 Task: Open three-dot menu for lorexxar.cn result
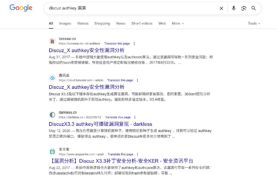coord(134,43)
